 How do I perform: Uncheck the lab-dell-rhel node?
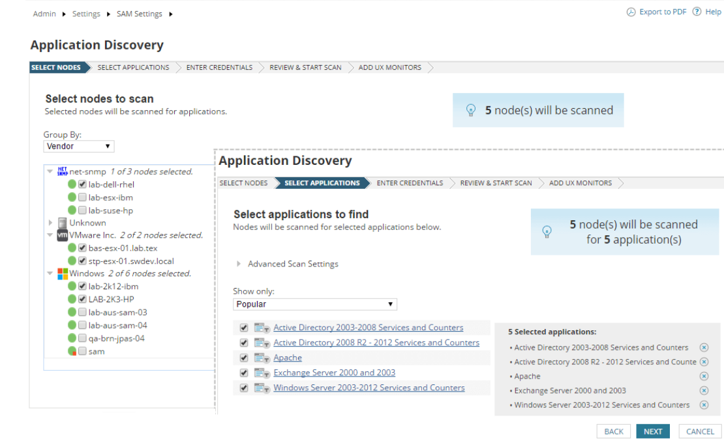(82, 184)
